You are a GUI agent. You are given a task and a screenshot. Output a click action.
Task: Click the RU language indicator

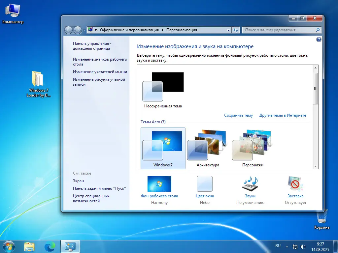pyautogui.click(x=278, y=246)
